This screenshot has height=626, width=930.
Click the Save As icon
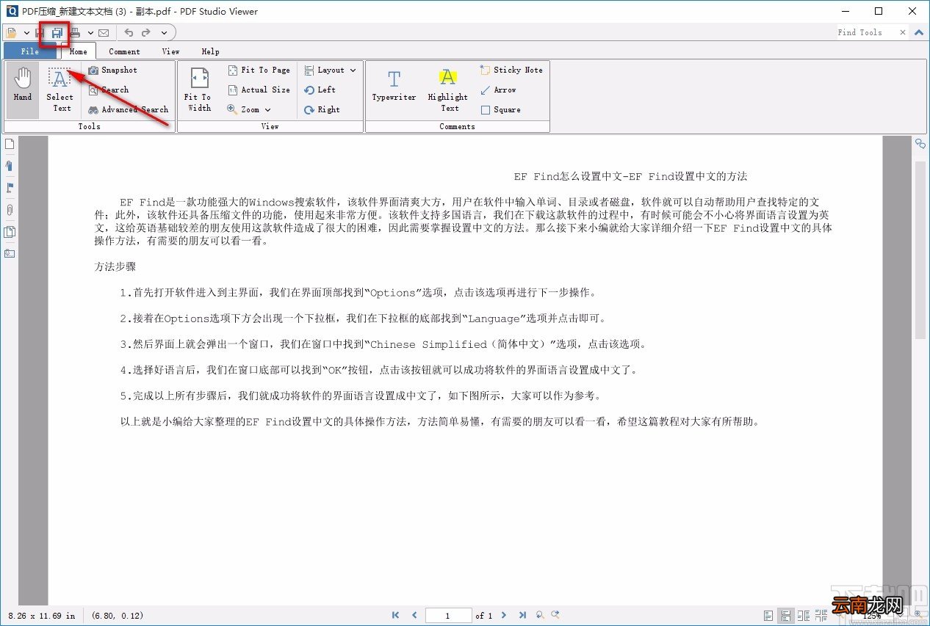pos(57,32)
